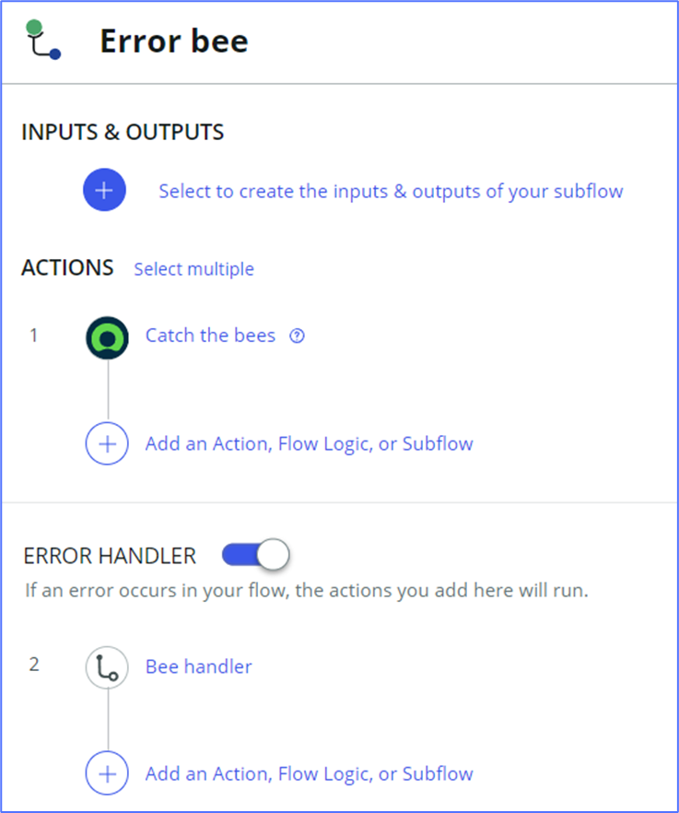
Task: Select step number 2 in the error handler
Action: pyautogui.click(x=34, y=666)
